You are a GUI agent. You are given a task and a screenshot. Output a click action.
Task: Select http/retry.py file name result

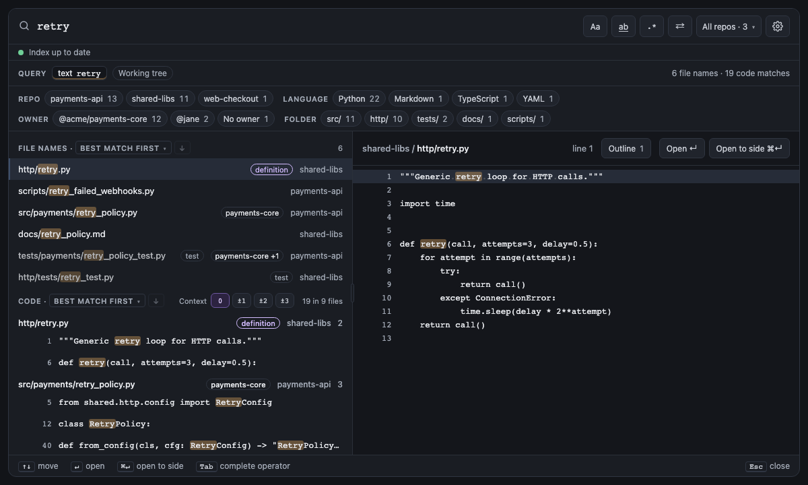click(180, 170)
